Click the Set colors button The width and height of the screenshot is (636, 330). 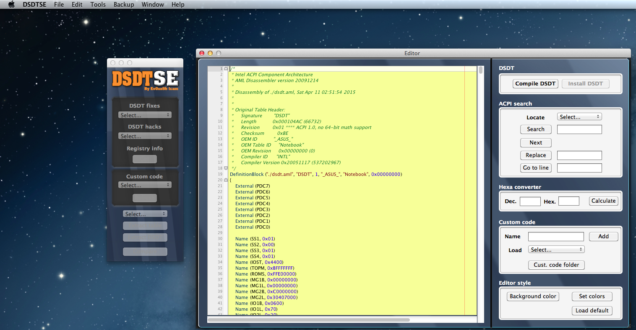click(592, 296)
